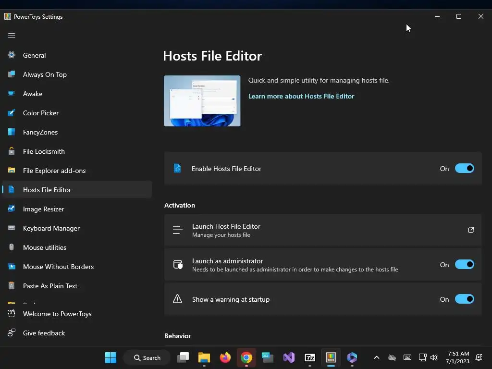The image size is (492, 369).
Task: Click the Paste As Plain Text icon
Action: pyautogui.click(x=12, y=285)
